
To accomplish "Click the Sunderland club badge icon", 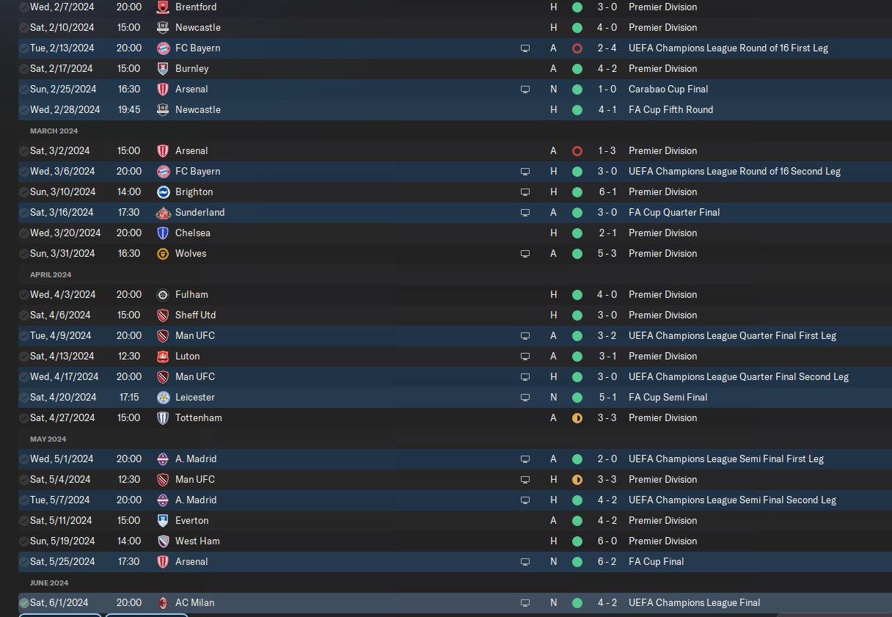I will pyautogui.click(x=163, y=212).
